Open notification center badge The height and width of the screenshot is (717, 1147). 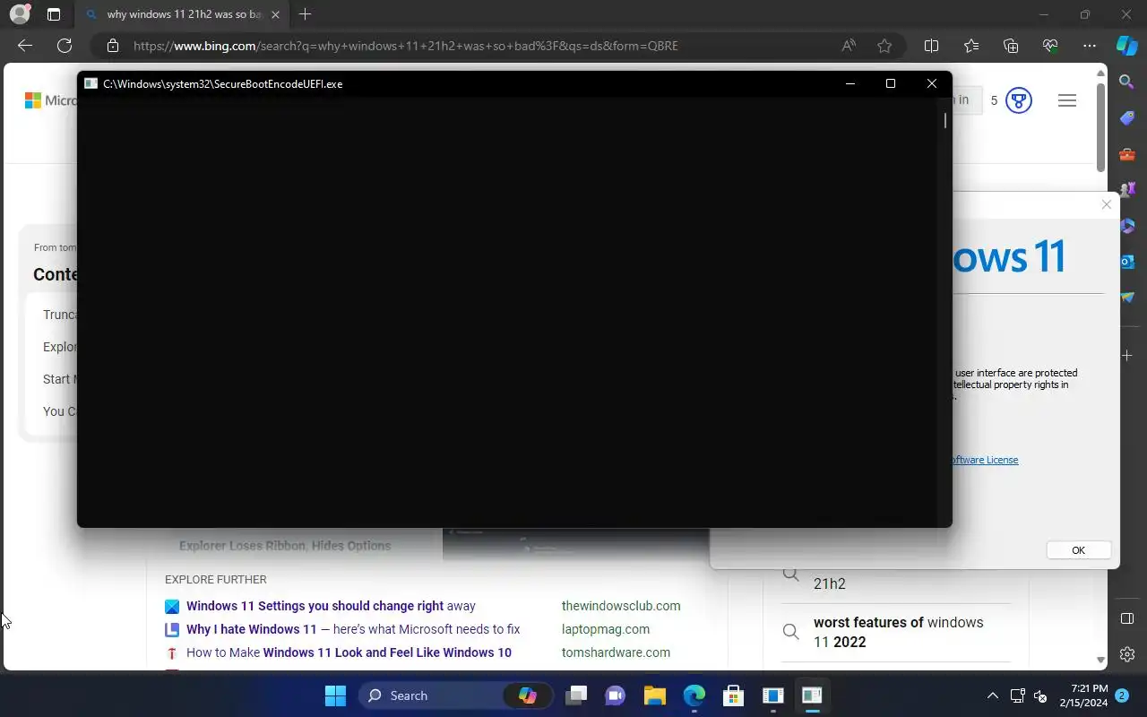(x=1122, y=695)
